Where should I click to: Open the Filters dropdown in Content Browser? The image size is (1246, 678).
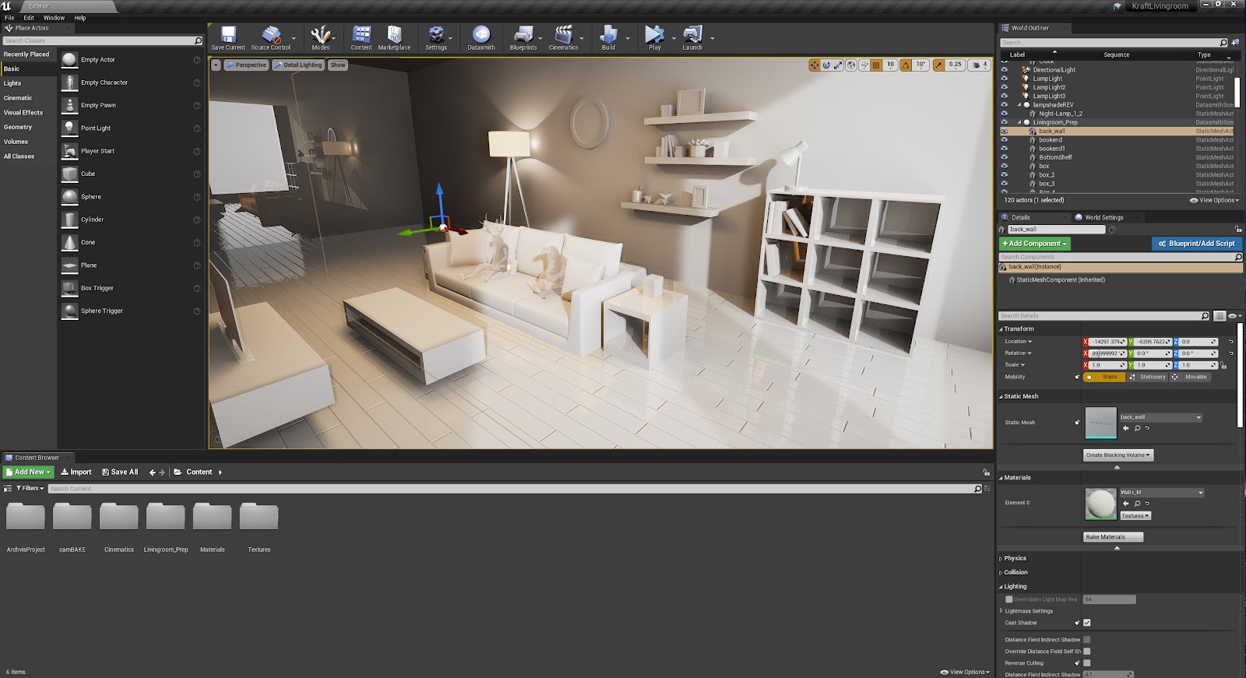click(x=30, y=488)
